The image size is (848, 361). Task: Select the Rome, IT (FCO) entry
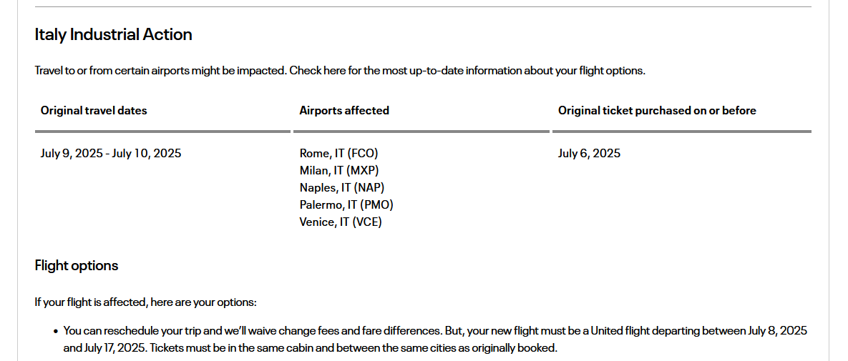[x=338, y=153]
